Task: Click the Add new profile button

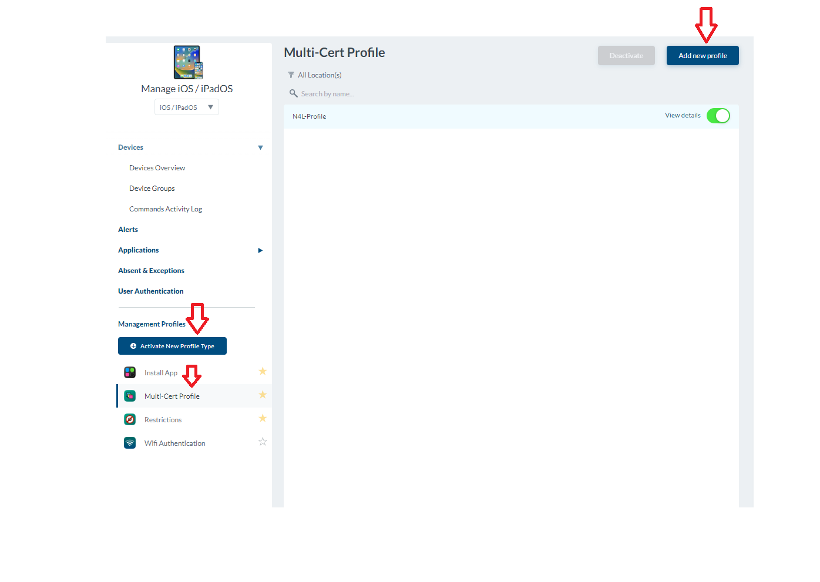Action: (703, 55)
